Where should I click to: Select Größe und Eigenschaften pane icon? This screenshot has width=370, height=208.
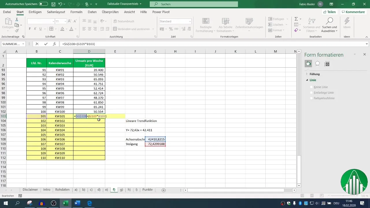327,64
